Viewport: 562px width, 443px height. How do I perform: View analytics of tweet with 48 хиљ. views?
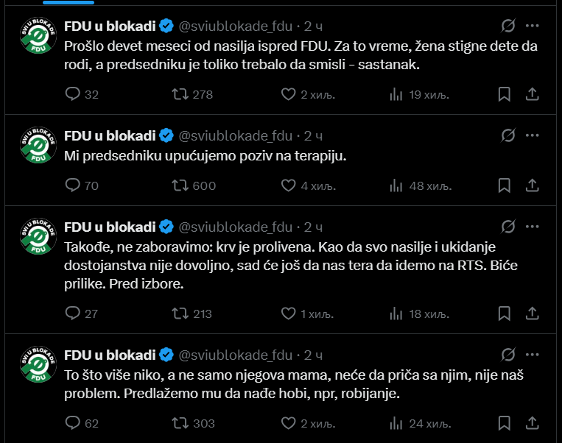[x=421, y=186]
